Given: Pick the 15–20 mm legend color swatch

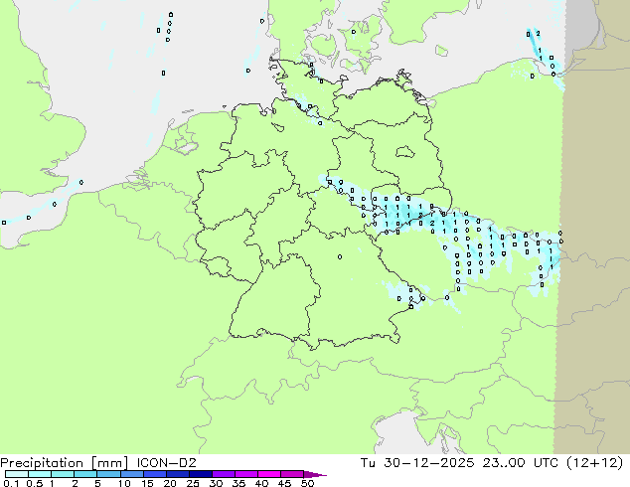Looking at the screenshot, I should coord(154,474).
